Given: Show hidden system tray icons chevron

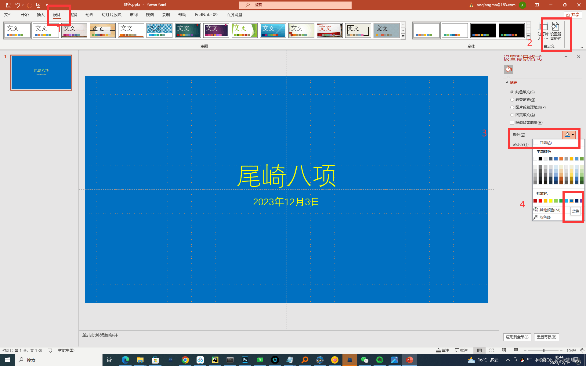Looking at the screenshot, I should (508, 360).
